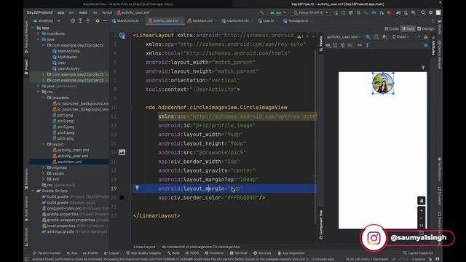
Task: Open the Problems tool window
Action: point(214,253)
